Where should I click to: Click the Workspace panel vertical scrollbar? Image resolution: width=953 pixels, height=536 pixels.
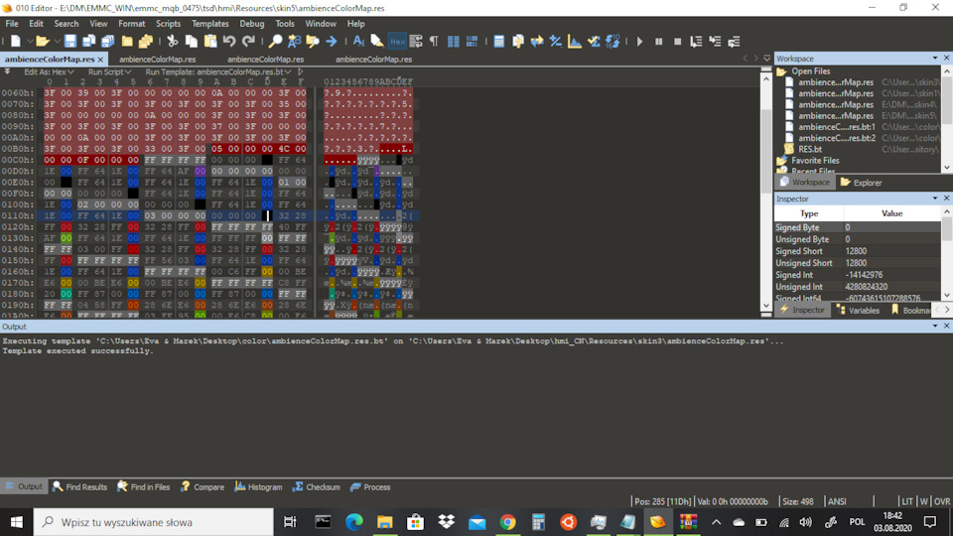click(x=947, y=119)
